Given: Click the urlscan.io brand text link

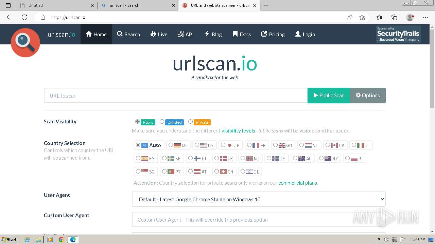Looking at the screenshot, I should pyautogui.click(x=62, y=34).
